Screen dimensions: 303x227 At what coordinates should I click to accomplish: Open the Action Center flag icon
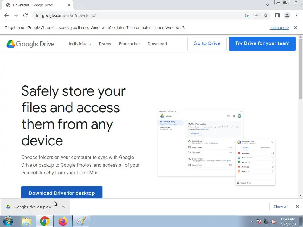[x=259, y=222]
